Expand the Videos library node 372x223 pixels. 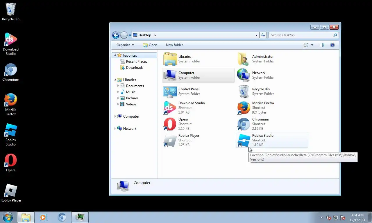[x=118, y=104]
